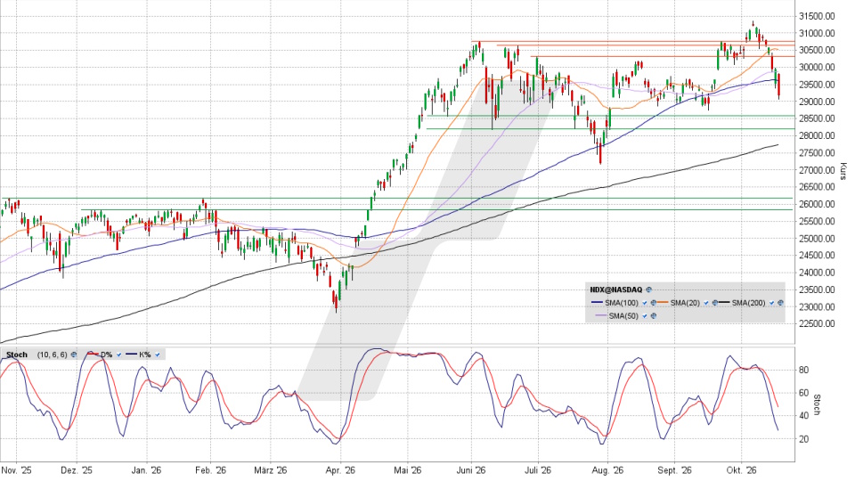855x481 pixels.
Task: Click the Apr. '26 date label
Action: point(340,470)
